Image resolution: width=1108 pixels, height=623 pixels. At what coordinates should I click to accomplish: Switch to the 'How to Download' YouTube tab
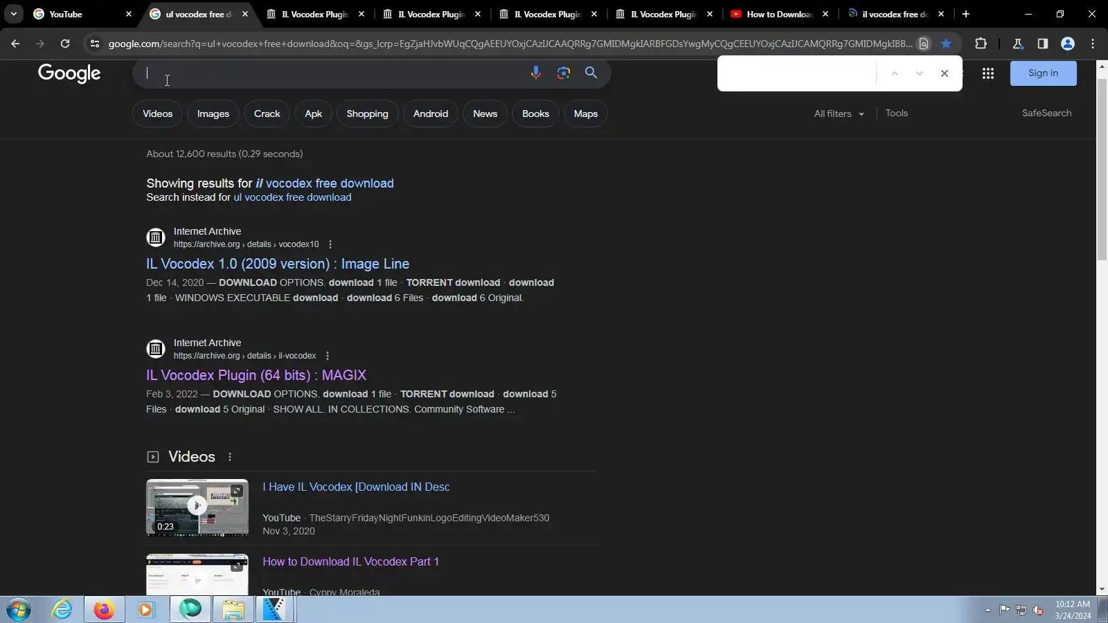click(779, 14)
